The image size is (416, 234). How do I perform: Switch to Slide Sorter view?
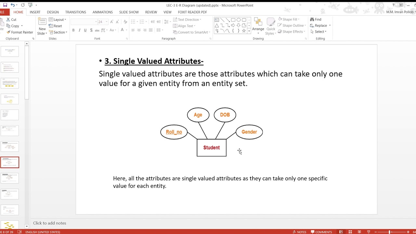(x=350, y=232)
